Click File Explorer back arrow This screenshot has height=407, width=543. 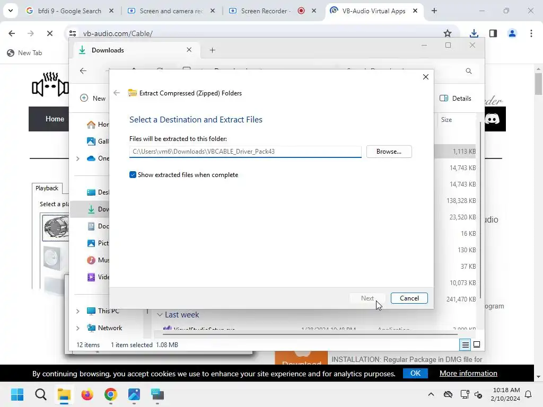[x=83, y=71]
